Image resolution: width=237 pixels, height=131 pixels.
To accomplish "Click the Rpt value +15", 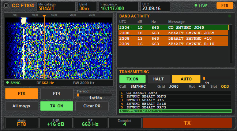I will coord(202,87).
